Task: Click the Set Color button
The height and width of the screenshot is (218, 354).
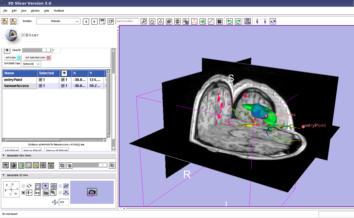Action: [13, 58]
